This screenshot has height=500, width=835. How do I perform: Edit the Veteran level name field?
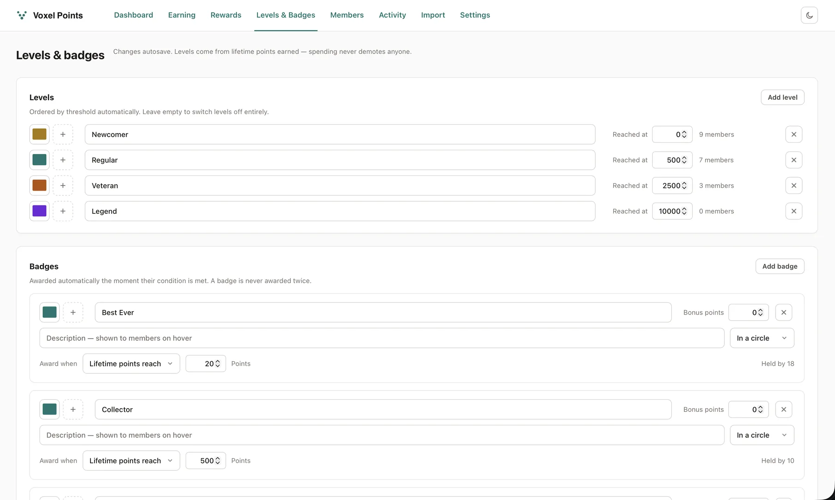click(x=340, y=186)
